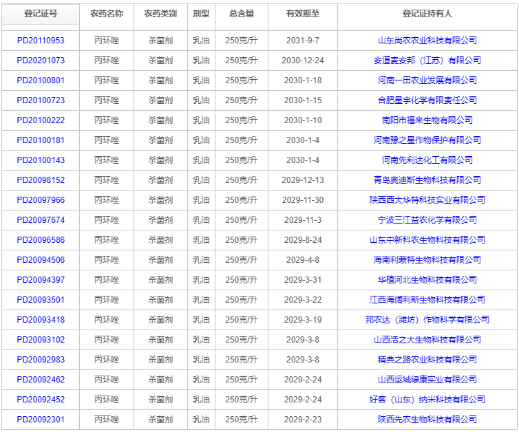Select expiry date 2030-1-18

coord(303,80)
